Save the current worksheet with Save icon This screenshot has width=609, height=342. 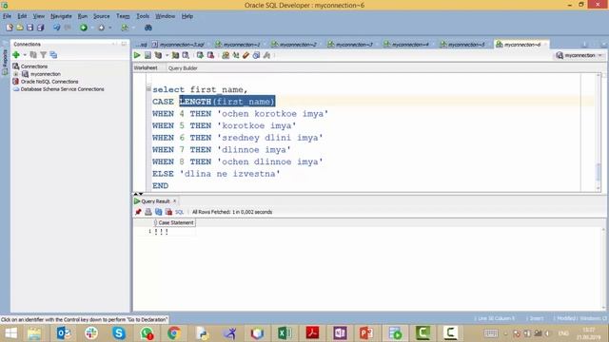(x=29, y=28)
